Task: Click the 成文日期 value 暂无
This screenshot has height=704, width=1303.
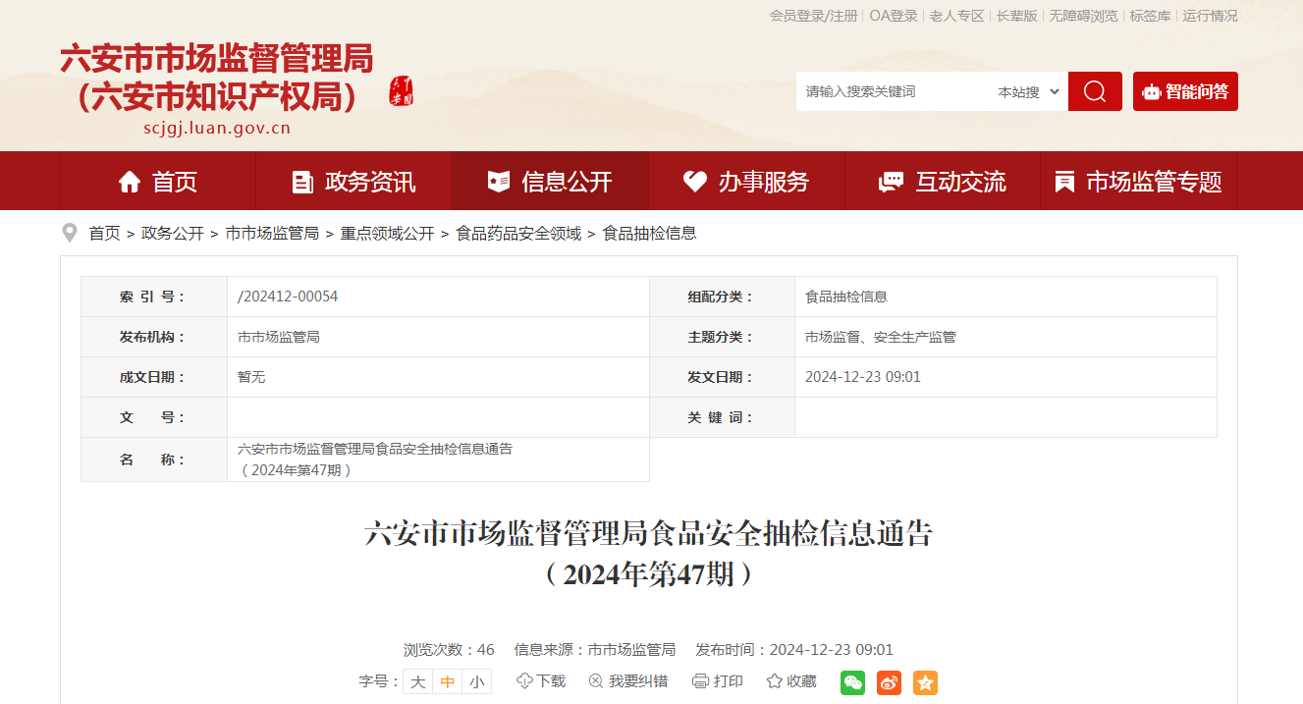Action: tap(251, 377)
